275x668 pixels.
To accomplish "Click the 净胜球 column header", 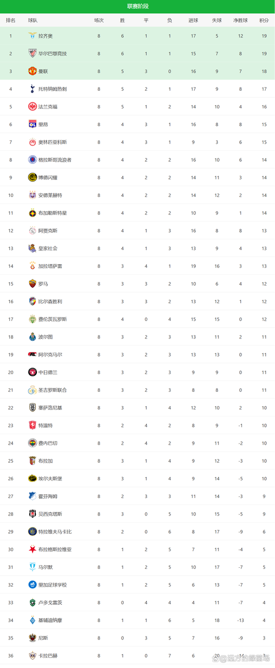I will 240,20.
